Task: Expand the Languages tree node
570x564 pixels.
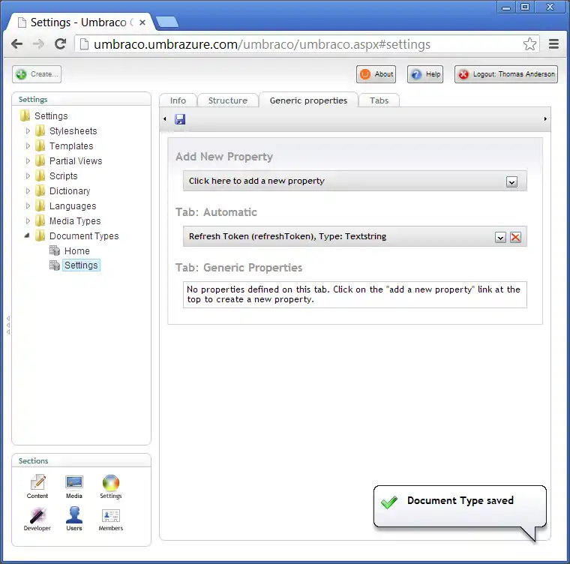Action: tap(28, 205)
